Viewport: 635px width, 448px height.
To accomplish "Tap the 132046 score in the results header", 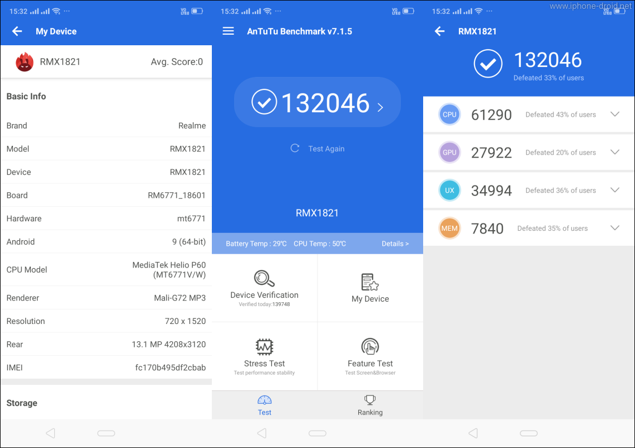I will coord(548,60).
